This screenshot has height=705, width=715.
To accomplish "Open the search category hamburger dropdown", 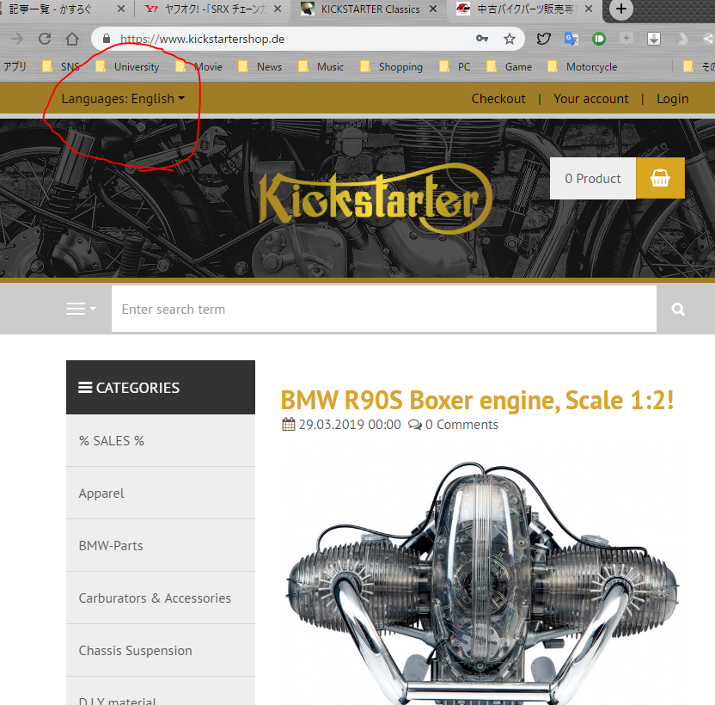I will (81, 309).
